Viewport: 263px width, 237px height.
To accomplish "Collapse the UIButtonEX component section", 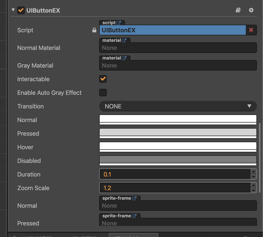I will tap(13, 10).
